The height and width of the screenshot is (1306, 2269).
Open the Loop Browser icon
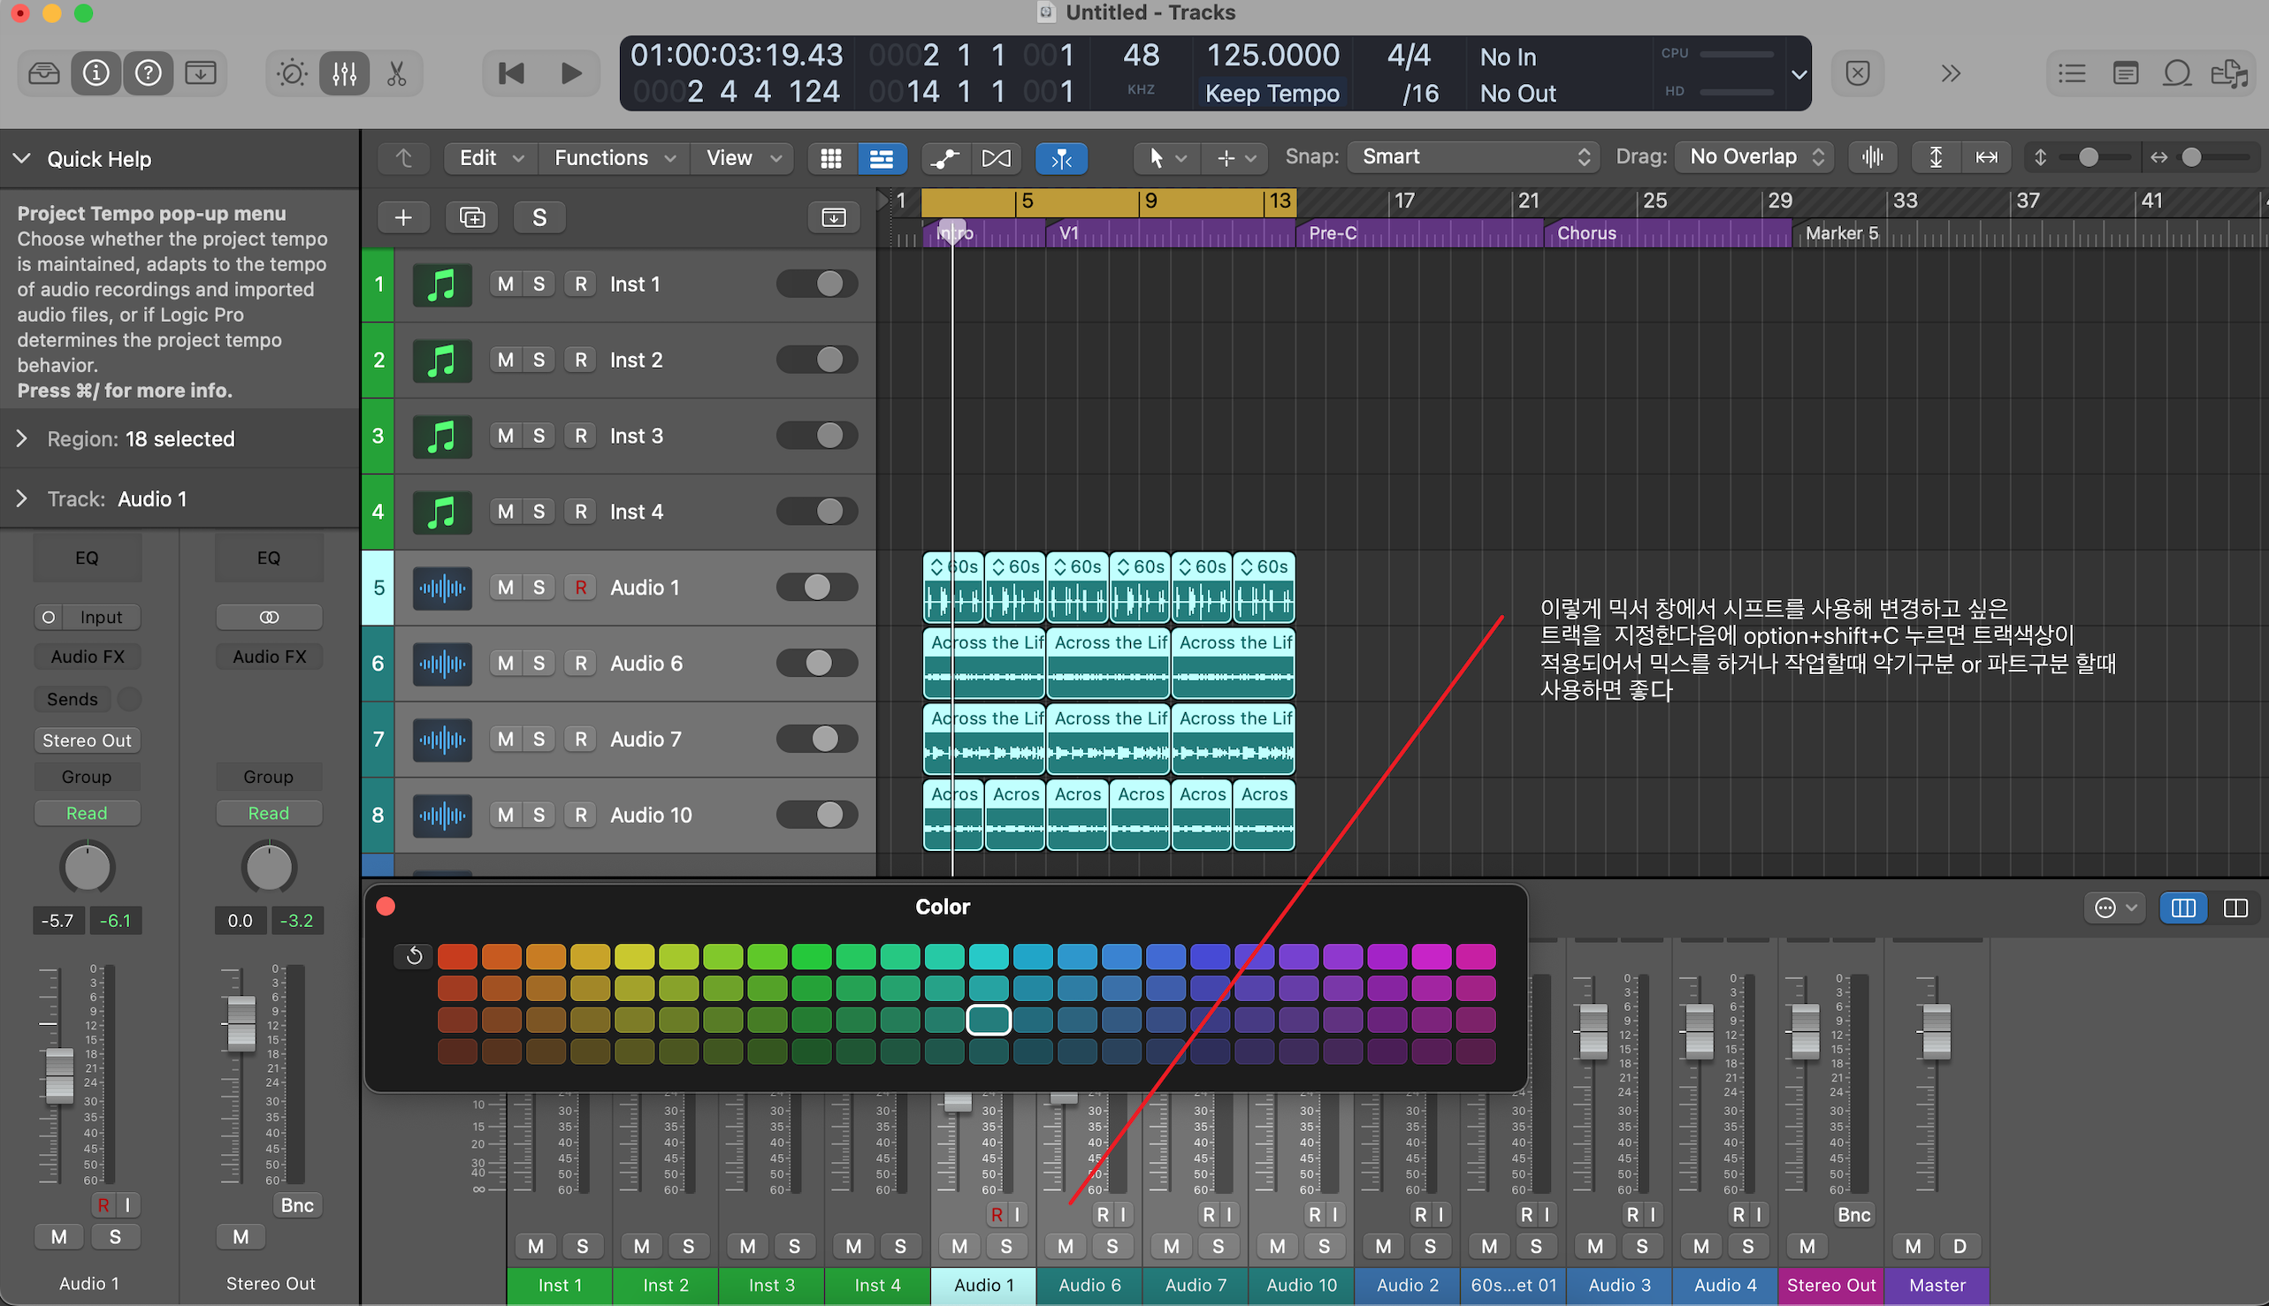[x=2177, y=72]
